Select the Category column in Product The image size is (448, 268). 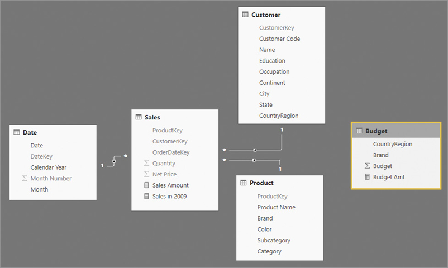269,251
